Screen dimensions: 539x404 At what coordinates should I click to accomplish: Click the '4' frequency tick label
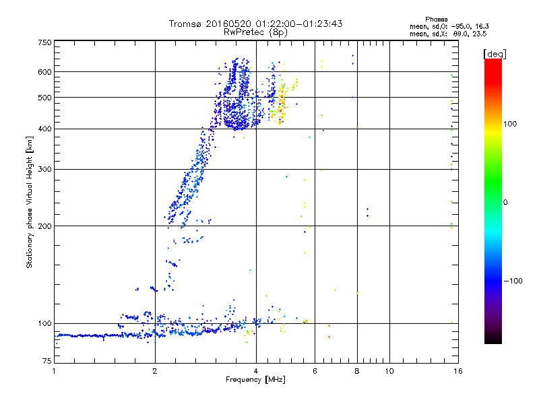pos(256,371)
